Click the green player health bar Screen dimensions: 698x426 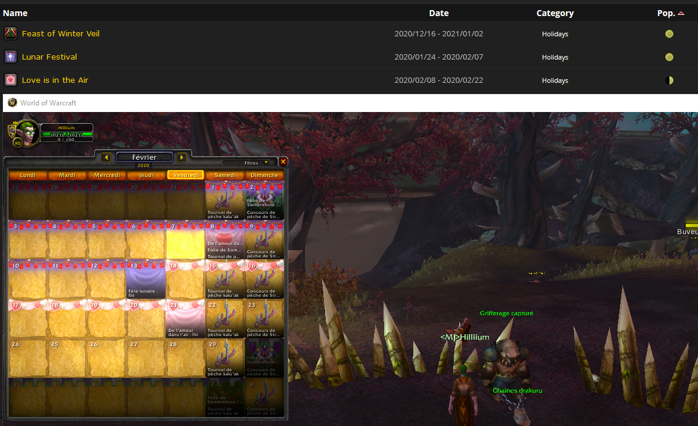pyautogui.click(x=67, y=135)
